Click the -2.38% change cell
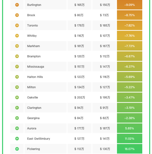This screenshot has height=154, width=152. pos(129,118)
